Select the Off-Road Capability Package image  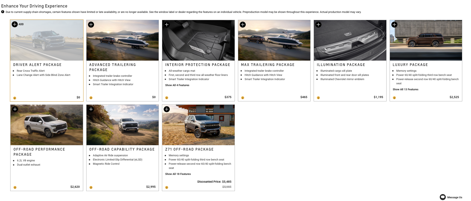point(123,125)
